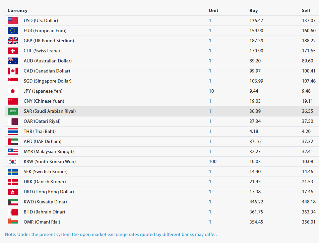Select the Canadian maple leaf flag icon
The width and height of the screenshot is (319, 243).
point(13,71)
